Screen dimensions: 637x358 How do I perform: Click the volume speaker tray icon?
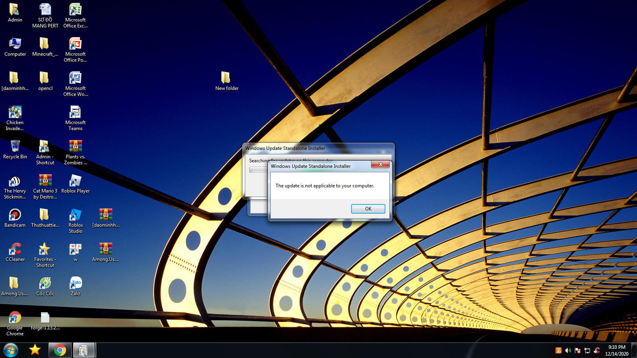click(x=568, y=350)
